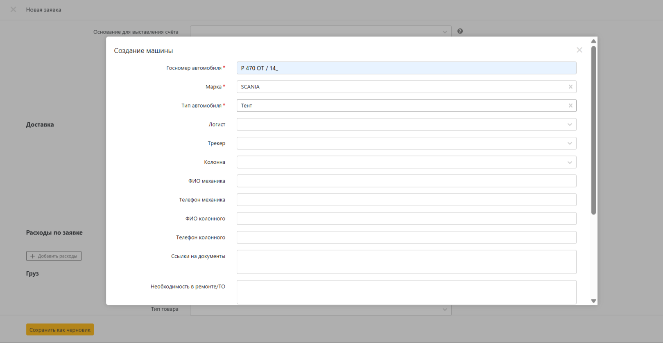Open Основание для выставления счёта dropdown
This screenshot has width=663, height=343.
pos(321,32)
